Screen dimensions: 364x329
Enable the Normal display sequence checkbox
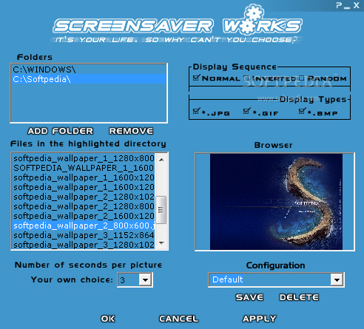[x=196, y=78]
